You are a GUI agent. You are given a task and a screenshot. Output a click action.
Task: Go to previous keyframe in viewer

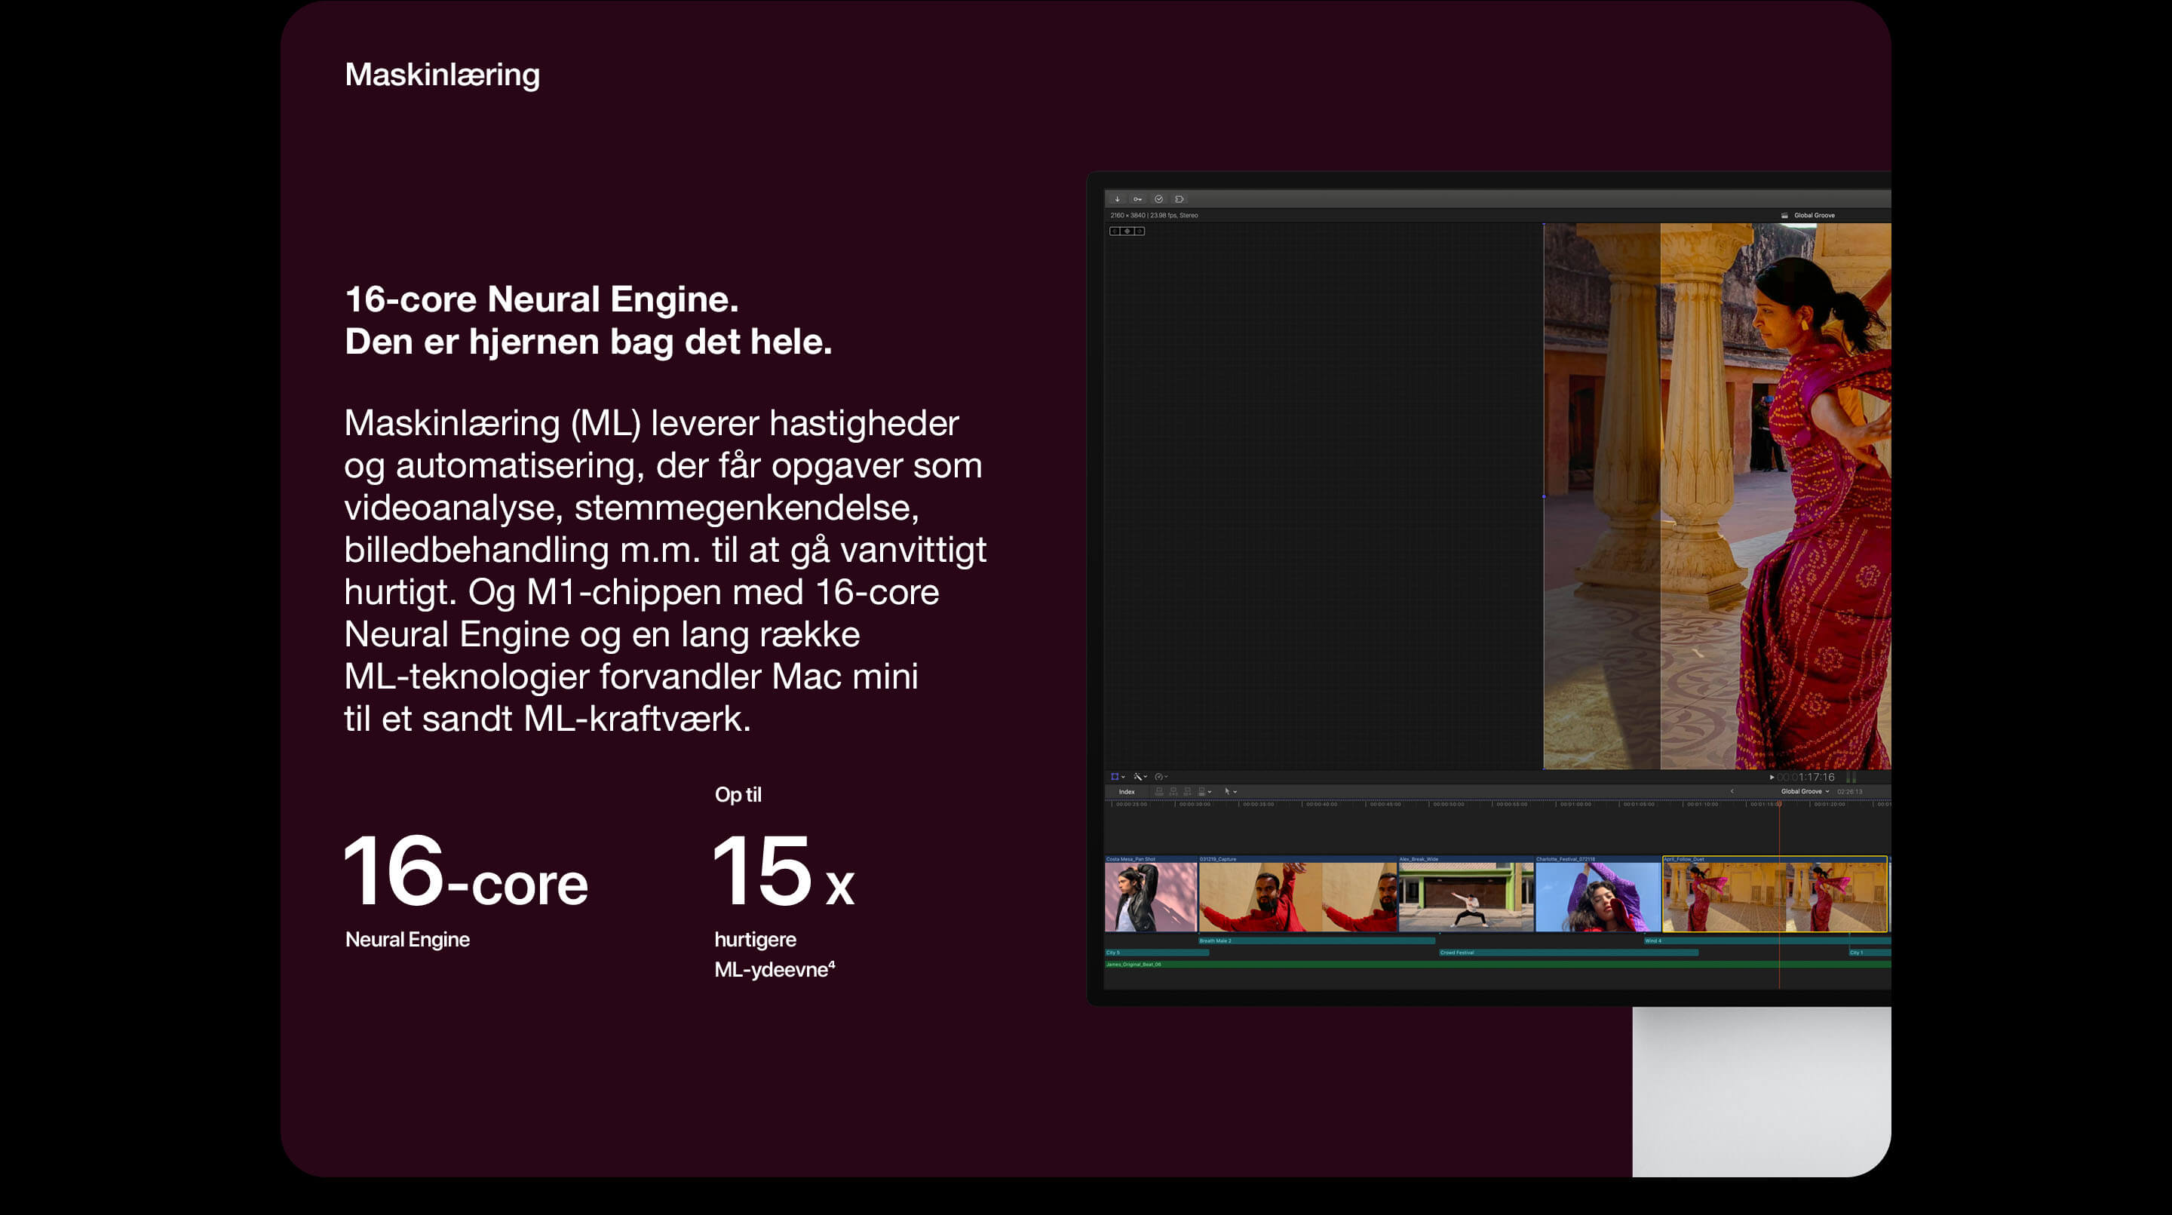tap(1115, 231)
